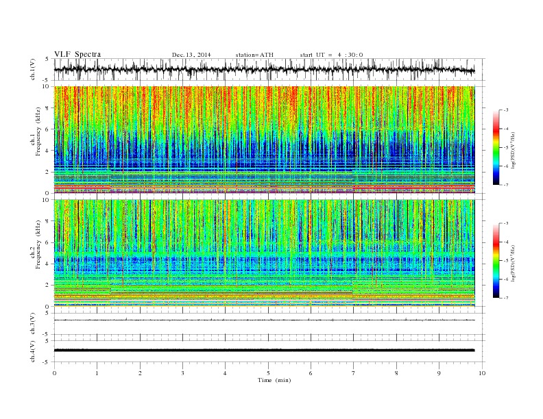Click the ch.2 frequency axis "8" tick label
The image size is (543, 419).
(48, 221)
